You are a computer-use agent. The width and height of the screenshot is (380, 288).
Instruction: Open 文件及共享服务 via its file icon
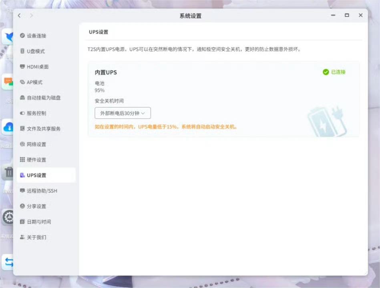22,128
